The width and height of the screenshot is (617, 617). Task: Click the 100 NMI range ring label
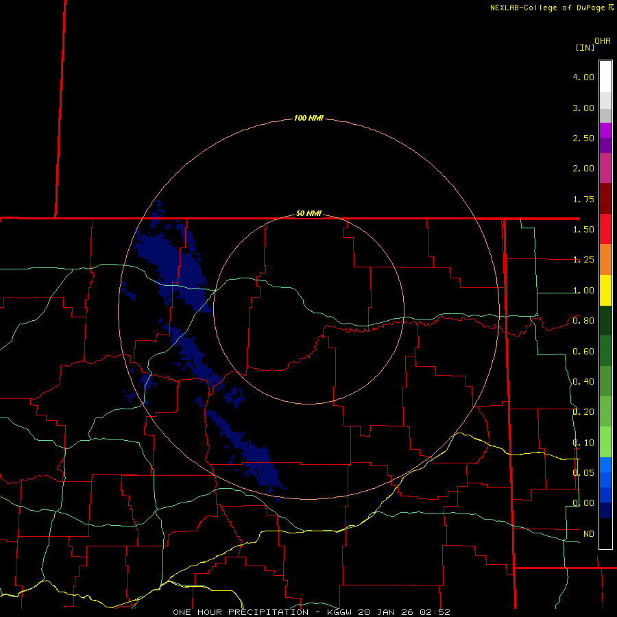(308, 118)
